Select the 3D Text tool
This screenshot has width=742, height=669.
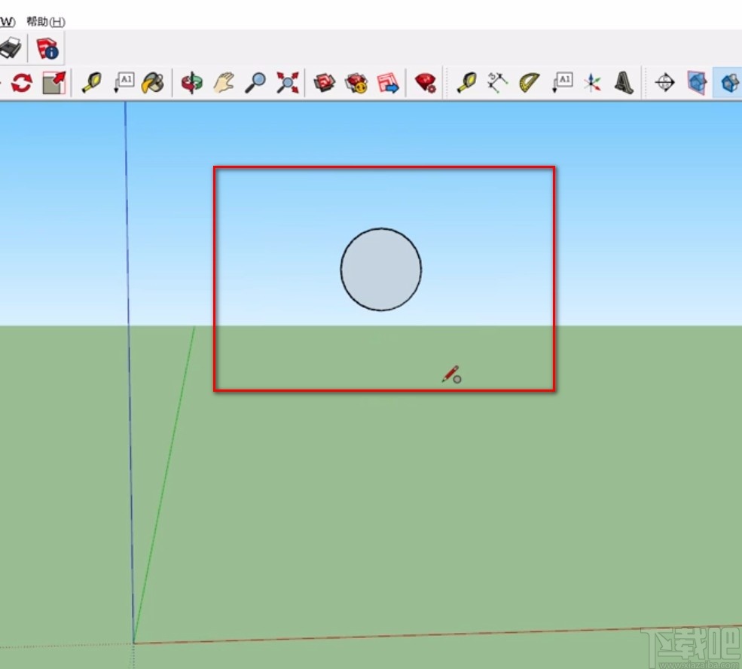pos(624,83)
